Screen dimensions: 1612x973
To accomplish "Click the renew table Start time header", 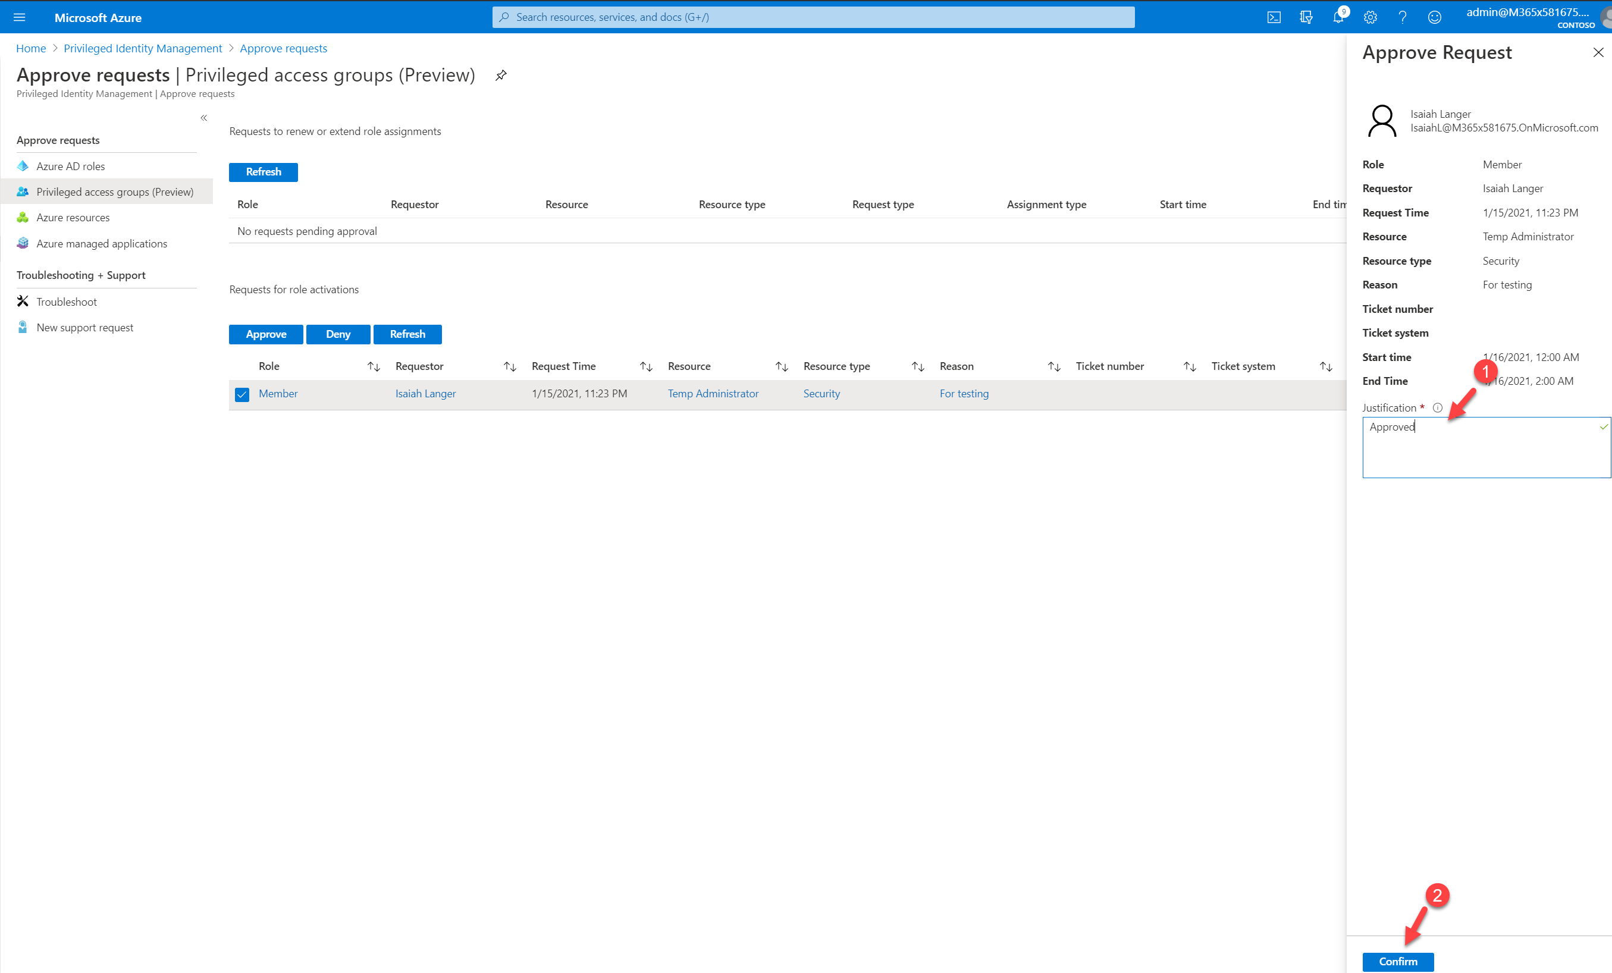I will [1183, 204].
